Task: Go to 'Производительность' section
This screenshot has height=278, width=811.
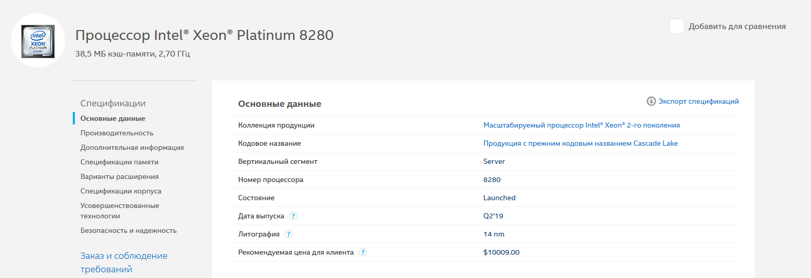Action: pyautogui.click(x=117, y=133)
